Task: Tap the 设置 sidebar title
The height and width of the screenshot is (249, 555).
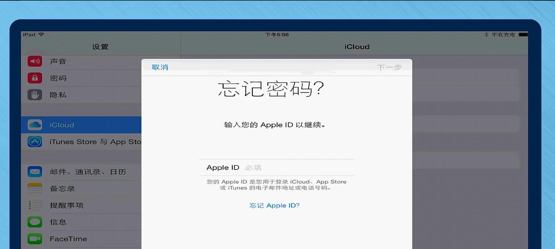Action: (100, 47)
